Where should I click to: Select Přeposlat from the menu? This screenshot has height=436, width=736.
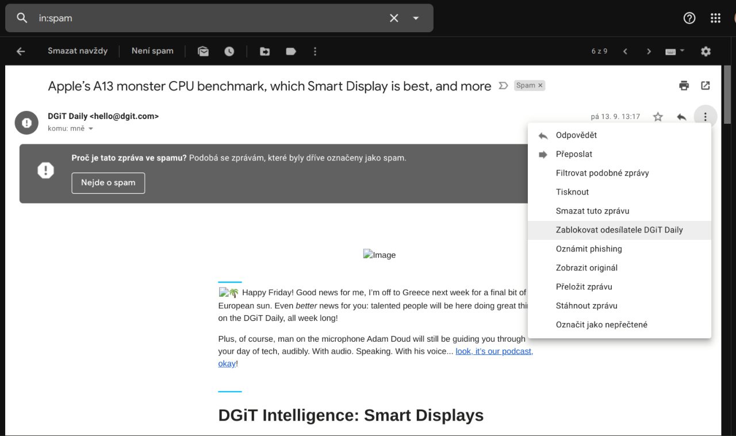[619, 154]
